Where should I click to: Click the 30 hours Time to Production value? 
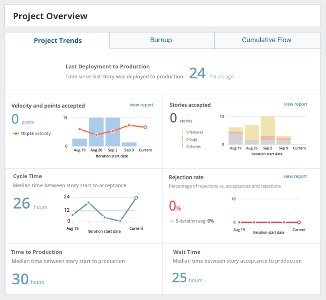click(x=21, y=279)
